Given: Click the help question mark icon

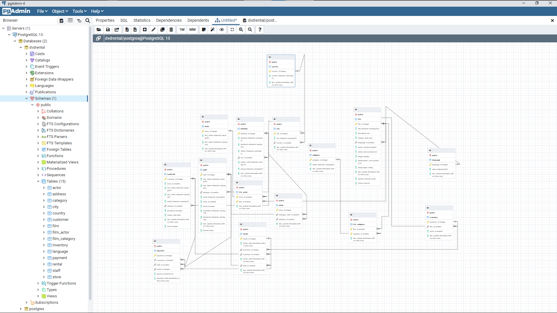Looking at the screenshot, I should [x=260, y=30].
